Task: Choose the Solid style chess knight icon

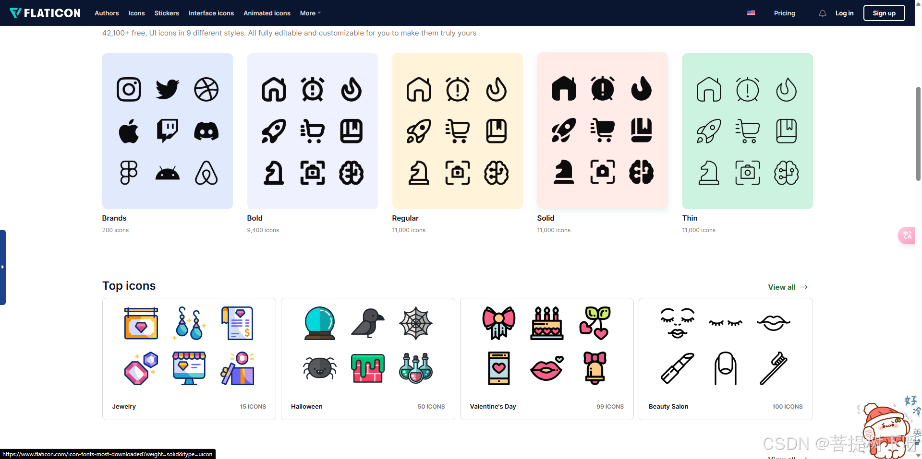Action: pyautogui.click(x=564, y=172)
